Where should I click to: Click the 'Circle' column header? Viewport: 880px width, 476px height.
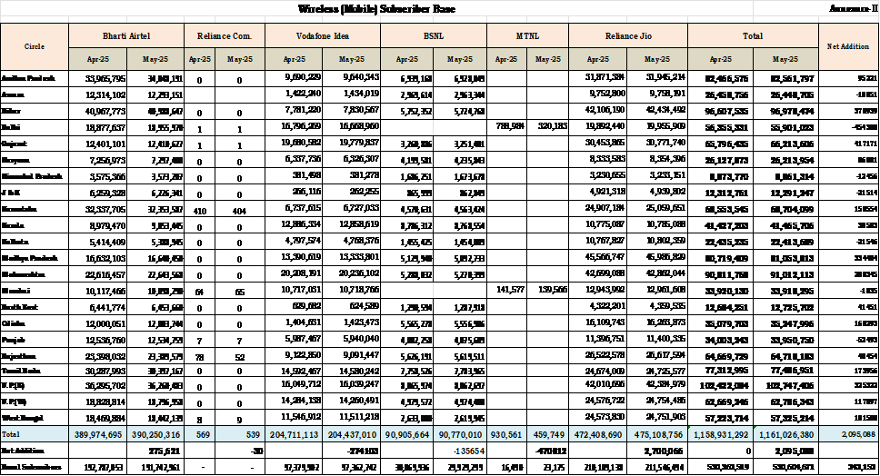(35, 46)
